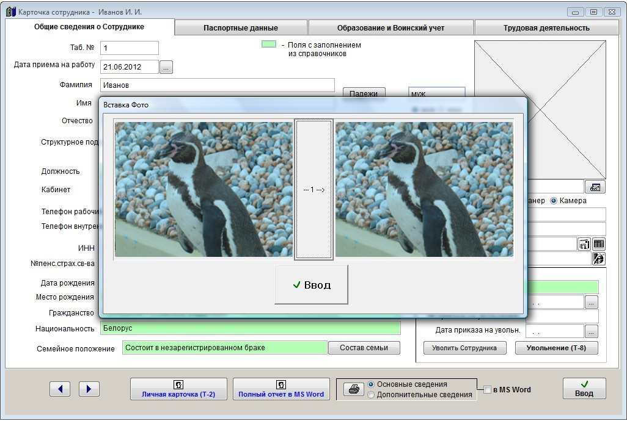
Task: Select the Камера radio button
Action: tap(554, 201)
